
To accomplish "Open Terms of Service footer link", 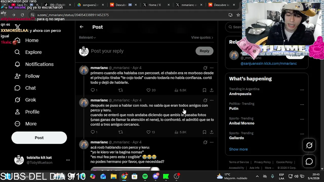I will [239, 162].
